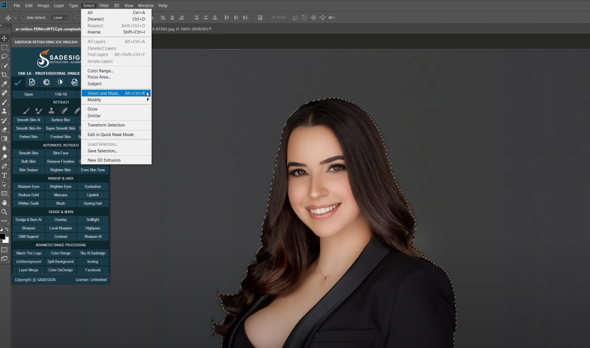Image resolution: width=590 pixels, height=348 pixels.
Task: Select the Crop tool
Action: (x=4, y=75)
